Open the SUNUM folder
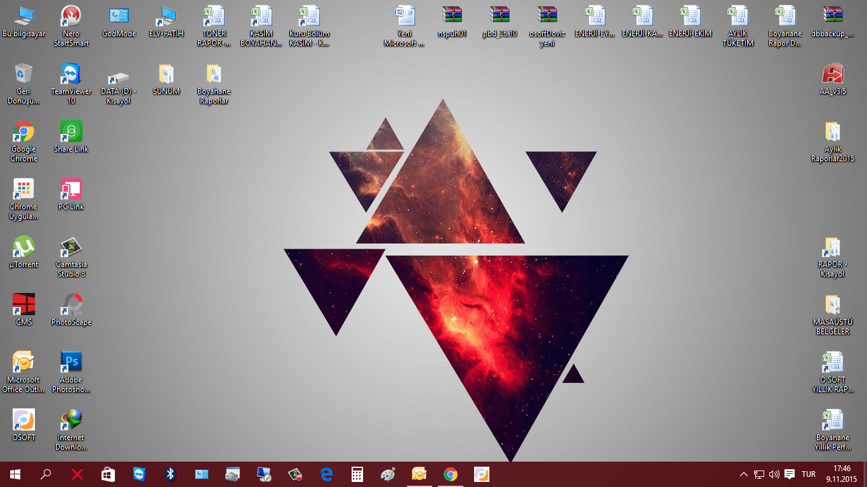This screenshot has height=487, width=867. point(166,81)
